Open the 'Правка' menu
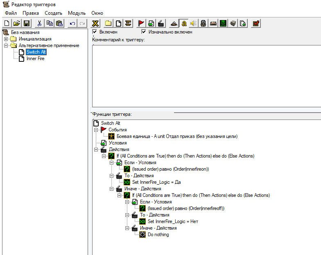Image resolution: width=321 pixels, height=255 pixels. [x=31, y=13]
